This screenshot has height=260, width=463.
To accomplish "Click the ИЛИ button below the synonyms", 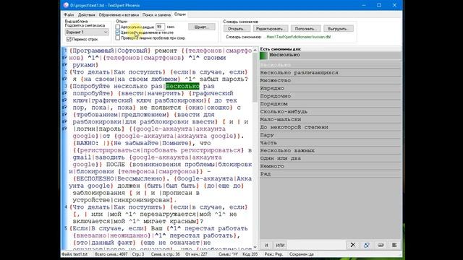I will 280,245.
